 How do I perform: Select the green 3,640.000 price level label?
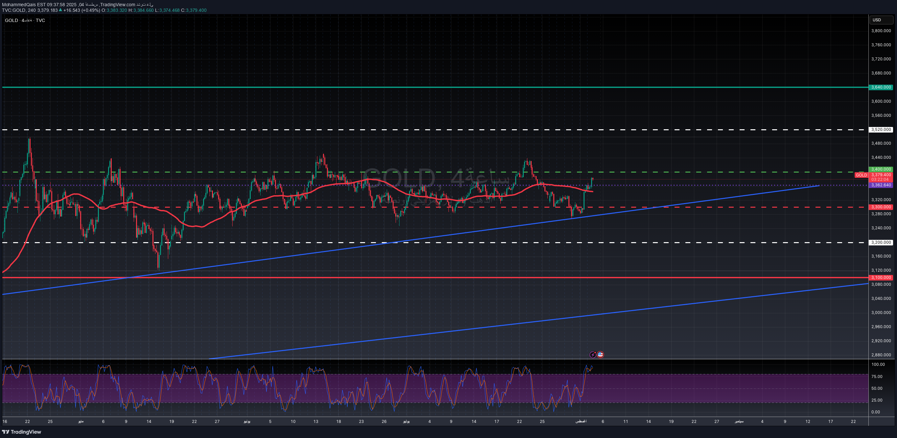click(881, 87)
